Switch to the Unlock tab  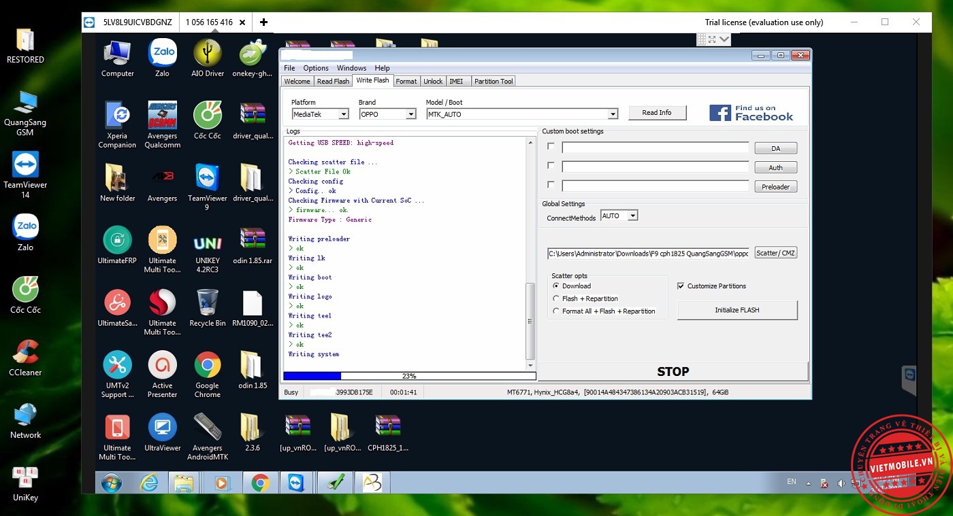[433, 81]
